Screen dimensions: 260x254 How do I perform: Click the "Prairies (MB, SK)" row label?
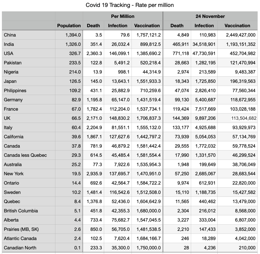pyautogui.click(x=21, y=229)
